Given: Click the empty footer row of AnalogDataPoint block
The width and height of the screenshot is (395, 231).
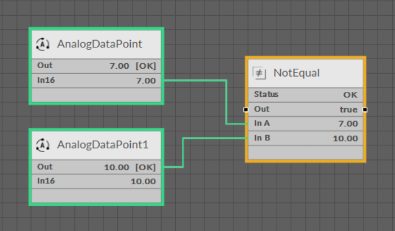Looking at the screenshot, I should click(x=96, y=95).
